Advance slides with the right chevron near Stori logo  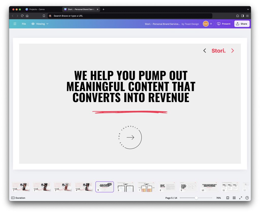coord(233,51)
